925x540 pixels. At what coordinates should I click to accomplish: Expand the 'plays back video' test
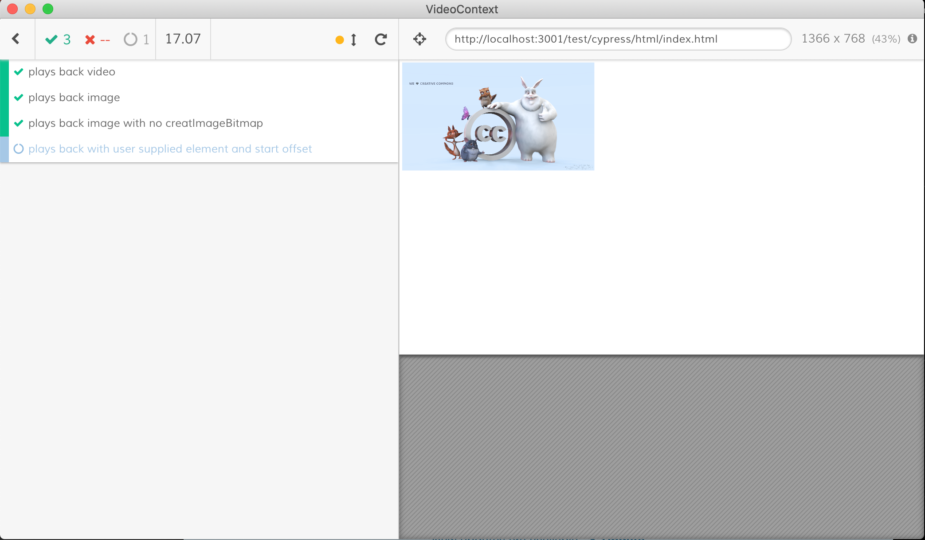pyautogui.click(x=72, y=72)
